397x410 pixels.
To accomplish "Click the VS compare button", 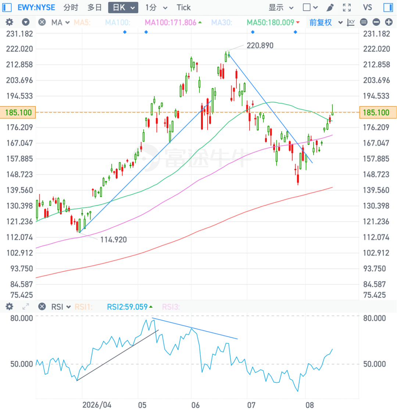I will [x=367, y=7].
